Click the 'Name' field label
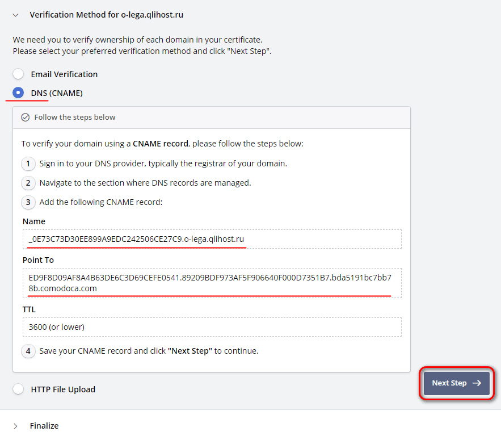Image resolution: width=501 pixels, height=440 pixels. point(34,221)
